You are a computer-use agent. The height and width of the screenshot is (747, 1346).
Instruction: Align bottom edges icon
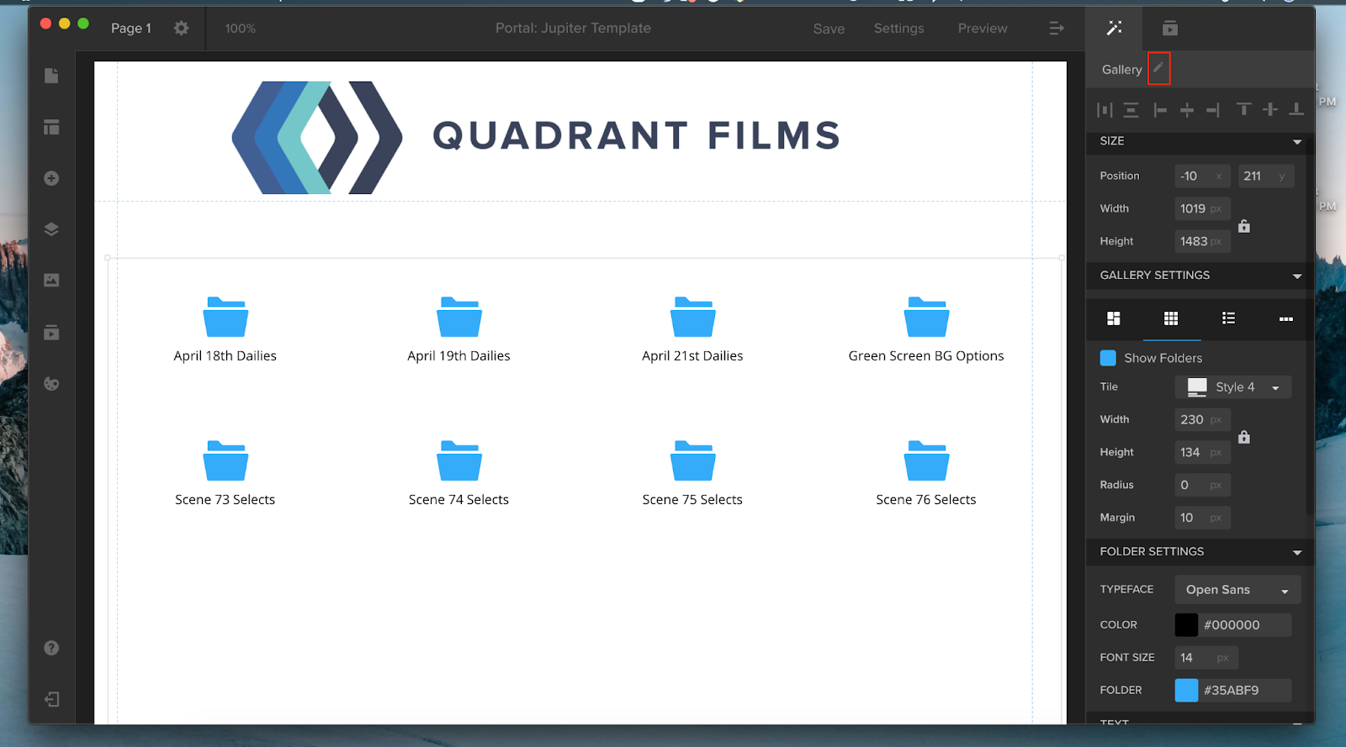coord(1296,109)
